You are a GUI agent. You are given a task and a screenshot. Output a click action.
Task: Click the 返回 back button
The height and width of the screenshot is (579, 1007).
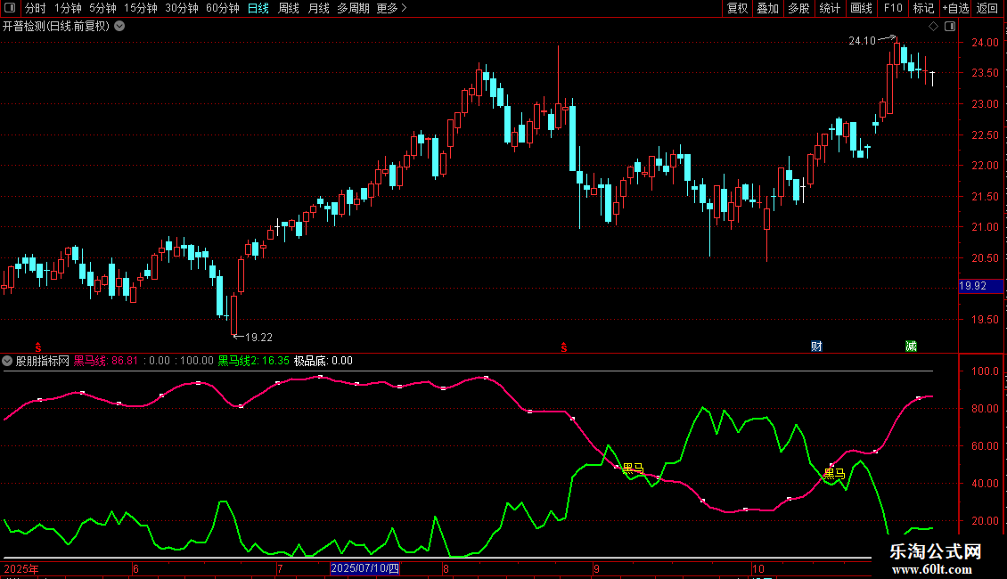point(987,8)
